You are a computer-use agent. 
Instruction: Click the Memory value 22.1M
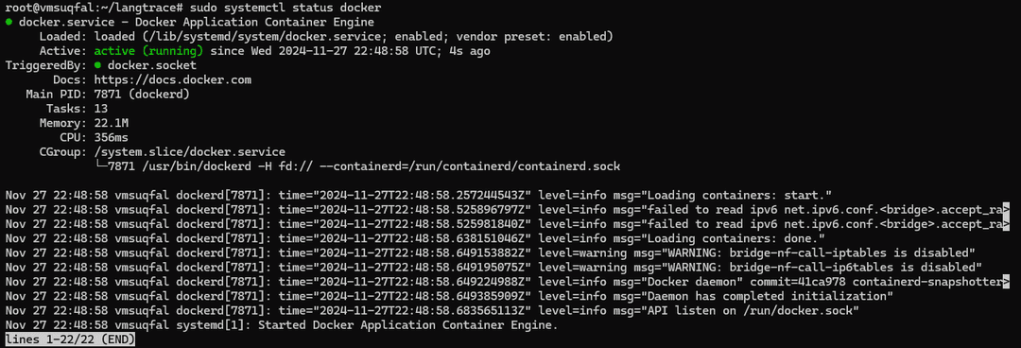(x=113, y=123)
